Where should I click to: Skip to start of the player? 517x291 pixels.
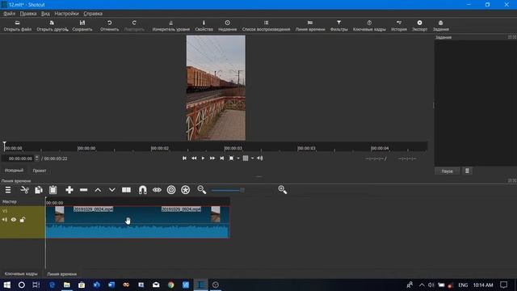[184, 158]
